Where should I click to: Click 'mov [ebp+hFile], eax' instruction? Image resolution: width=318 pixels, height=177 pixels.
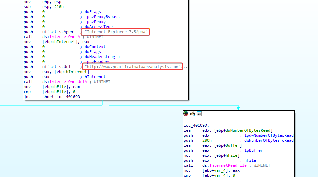pyautogui.click(x=52, y=87)
